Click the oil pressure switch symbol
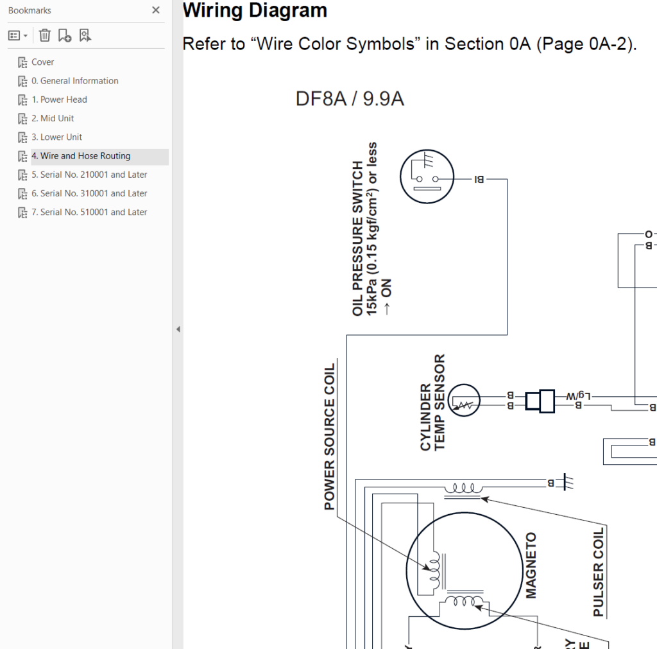 (427, 177)
